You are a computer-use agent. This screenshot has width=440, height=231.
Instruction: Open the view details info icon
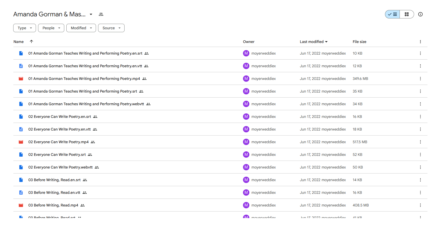420,14
